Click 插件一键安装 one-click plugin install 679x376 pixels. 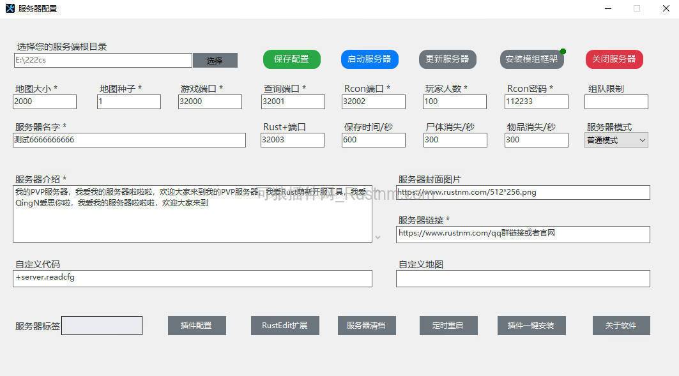pos(531,325)
